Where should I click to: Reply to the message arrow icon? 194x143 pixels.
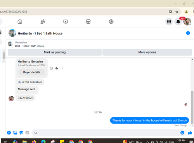click(57, 68)
